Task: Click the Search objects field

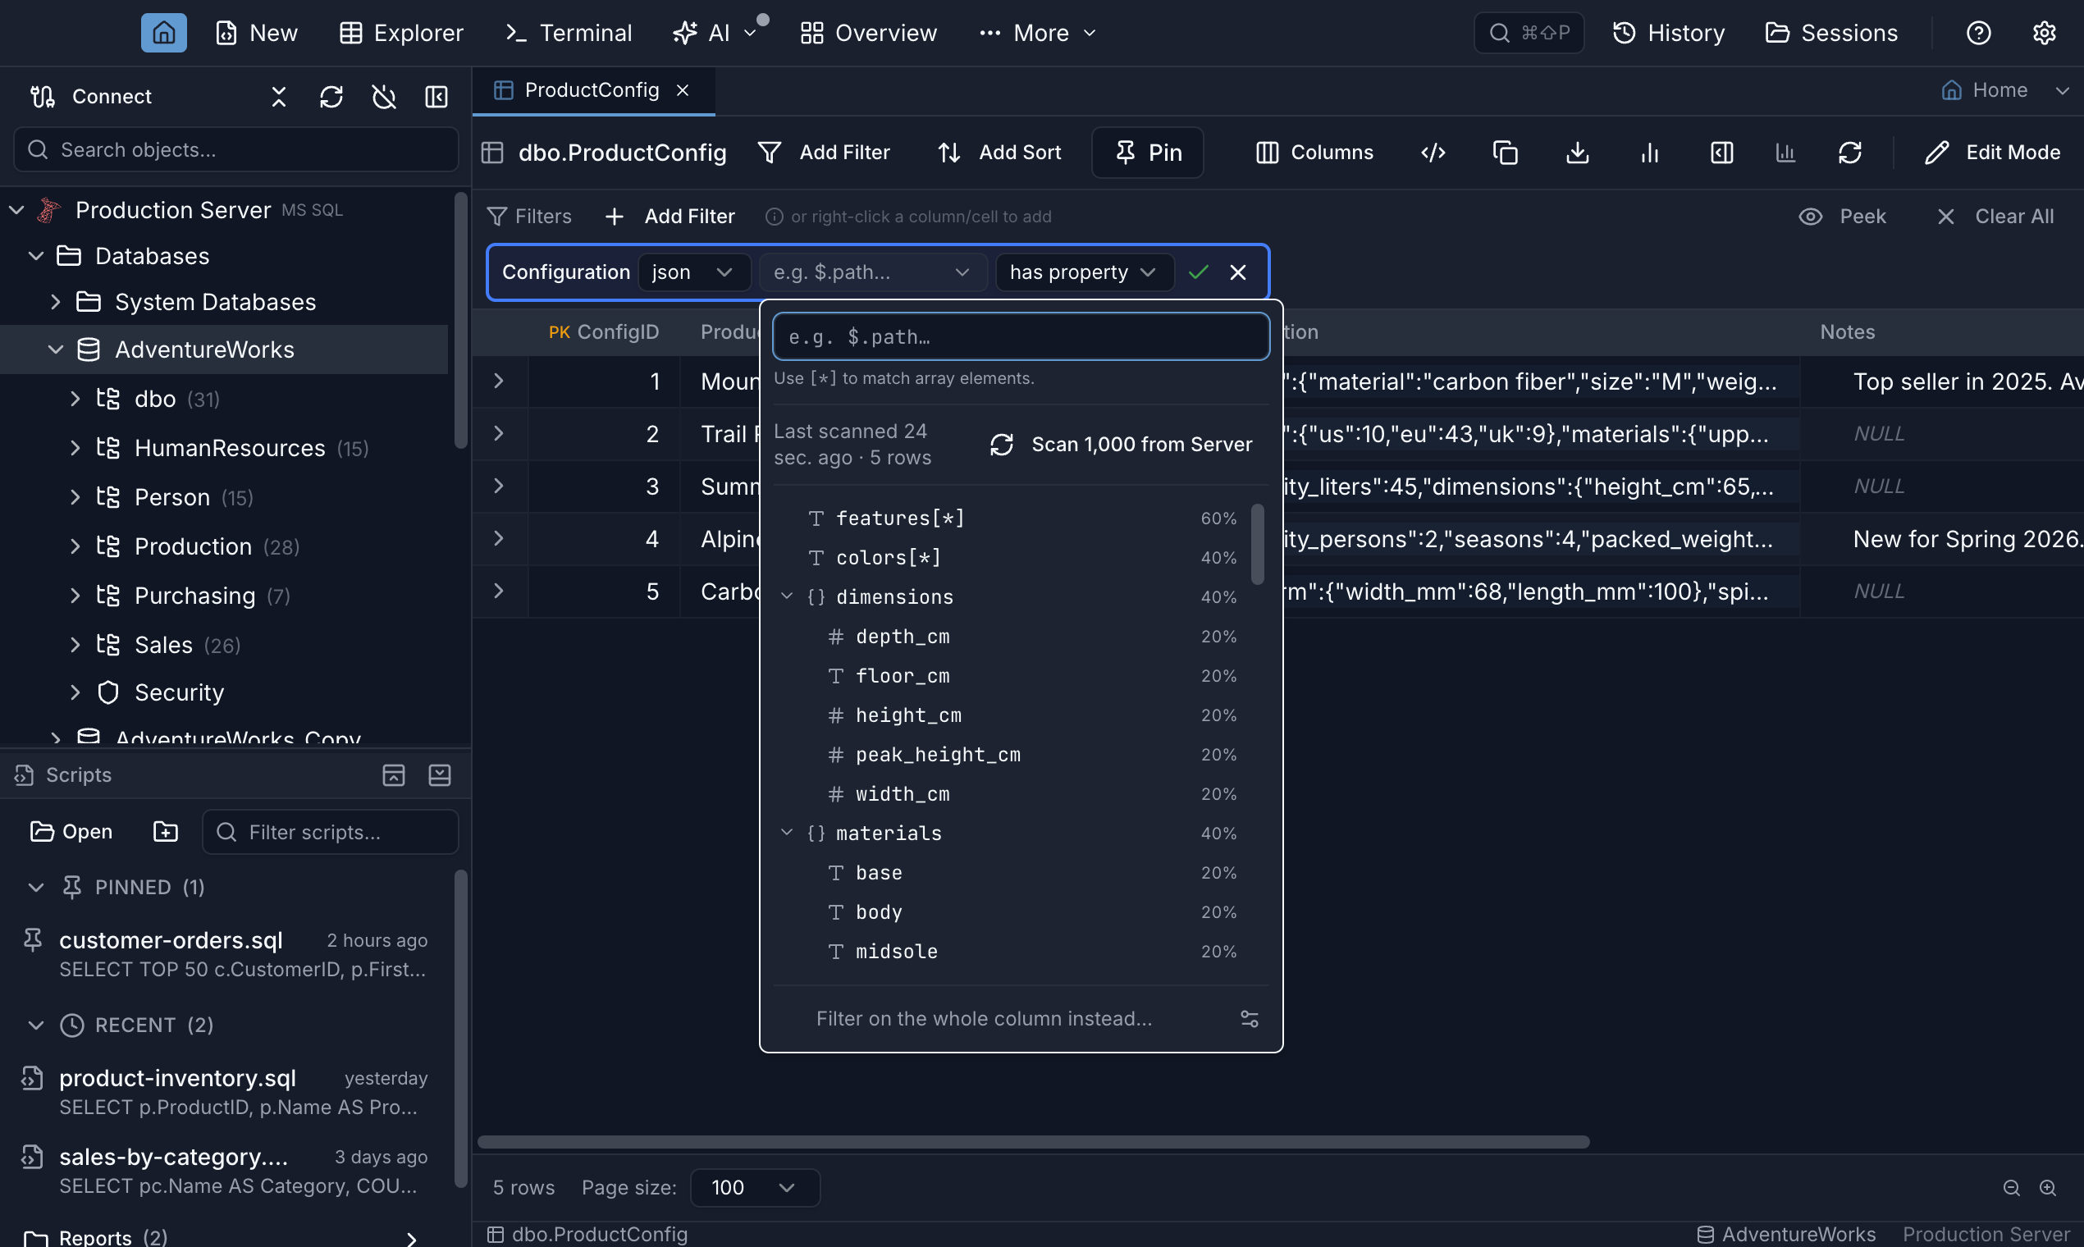Action: coord(236,149)
